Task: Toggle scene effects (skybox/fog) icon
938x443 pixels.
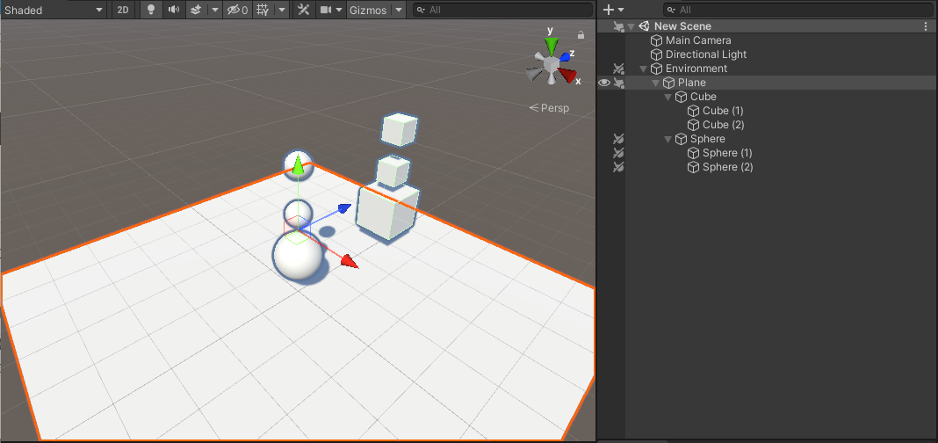Action: [196, 10]
